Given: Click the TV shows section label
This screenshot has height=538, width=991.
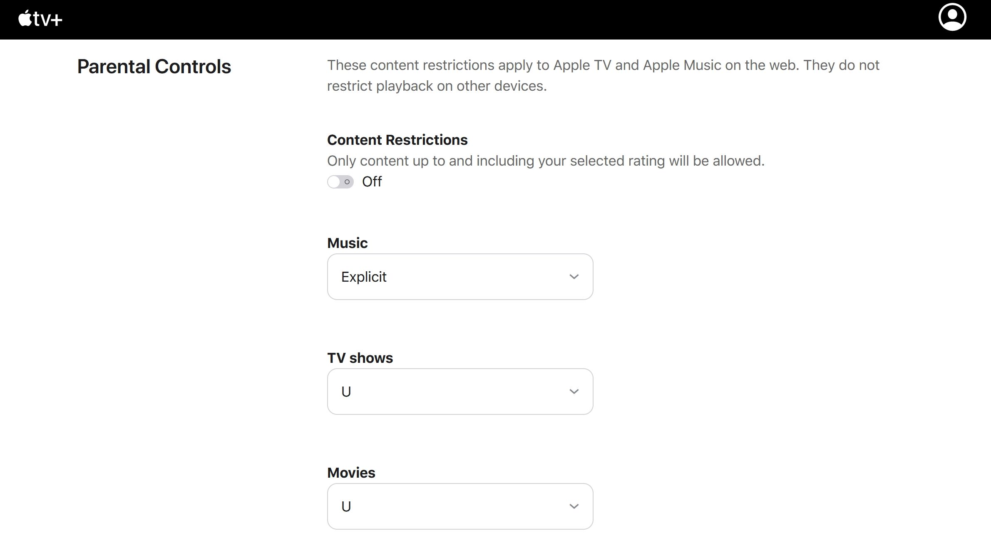Looking at the screenshot, I should tap(360, 358).
